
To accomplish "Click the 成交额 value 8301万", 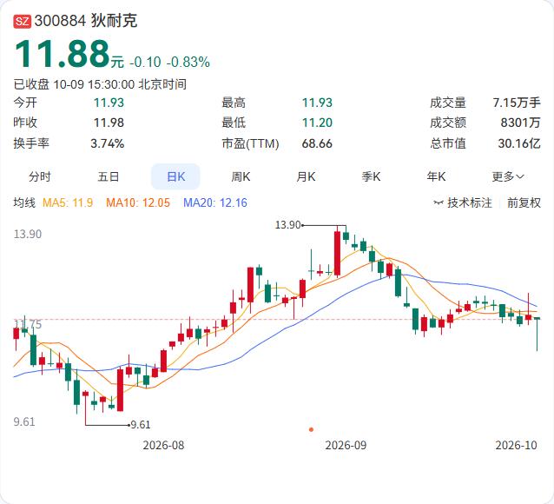I will pyautogui.click(x=520, y=123).
